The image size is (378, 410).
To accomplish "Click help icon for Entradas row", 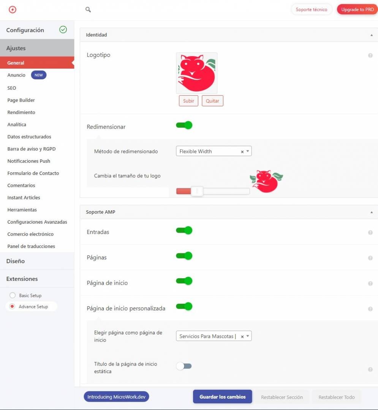I will click(370, 232).
